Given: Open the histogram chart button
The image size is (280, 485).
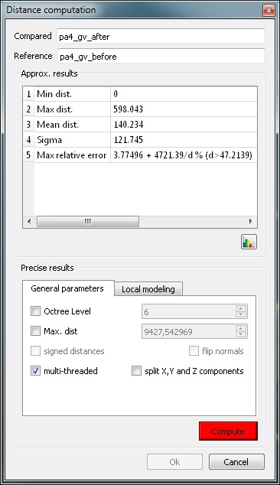Looking at the screenshot, I should point(249,242).
